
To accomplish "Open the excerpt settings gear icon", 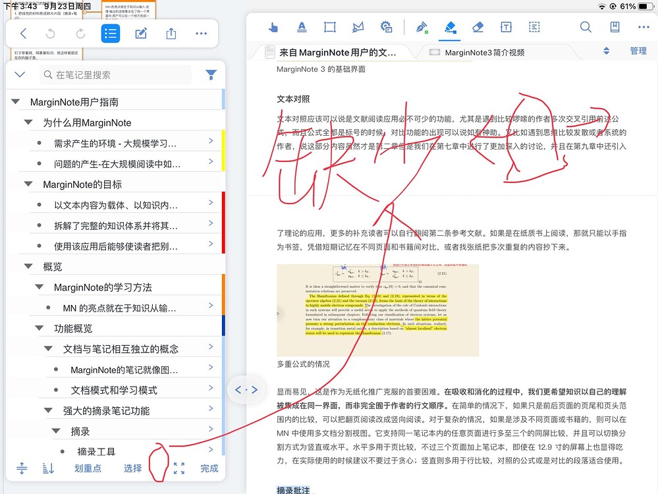I will [x=386, y=27].
